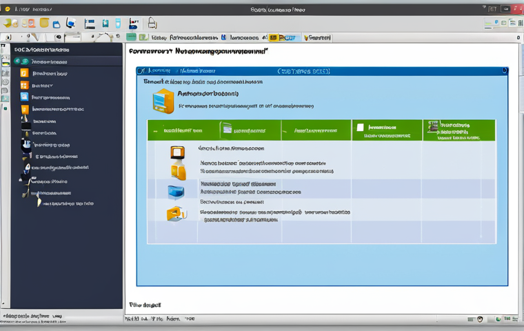Select the orange folder with arrow icon in list

[x=177, y=213]
